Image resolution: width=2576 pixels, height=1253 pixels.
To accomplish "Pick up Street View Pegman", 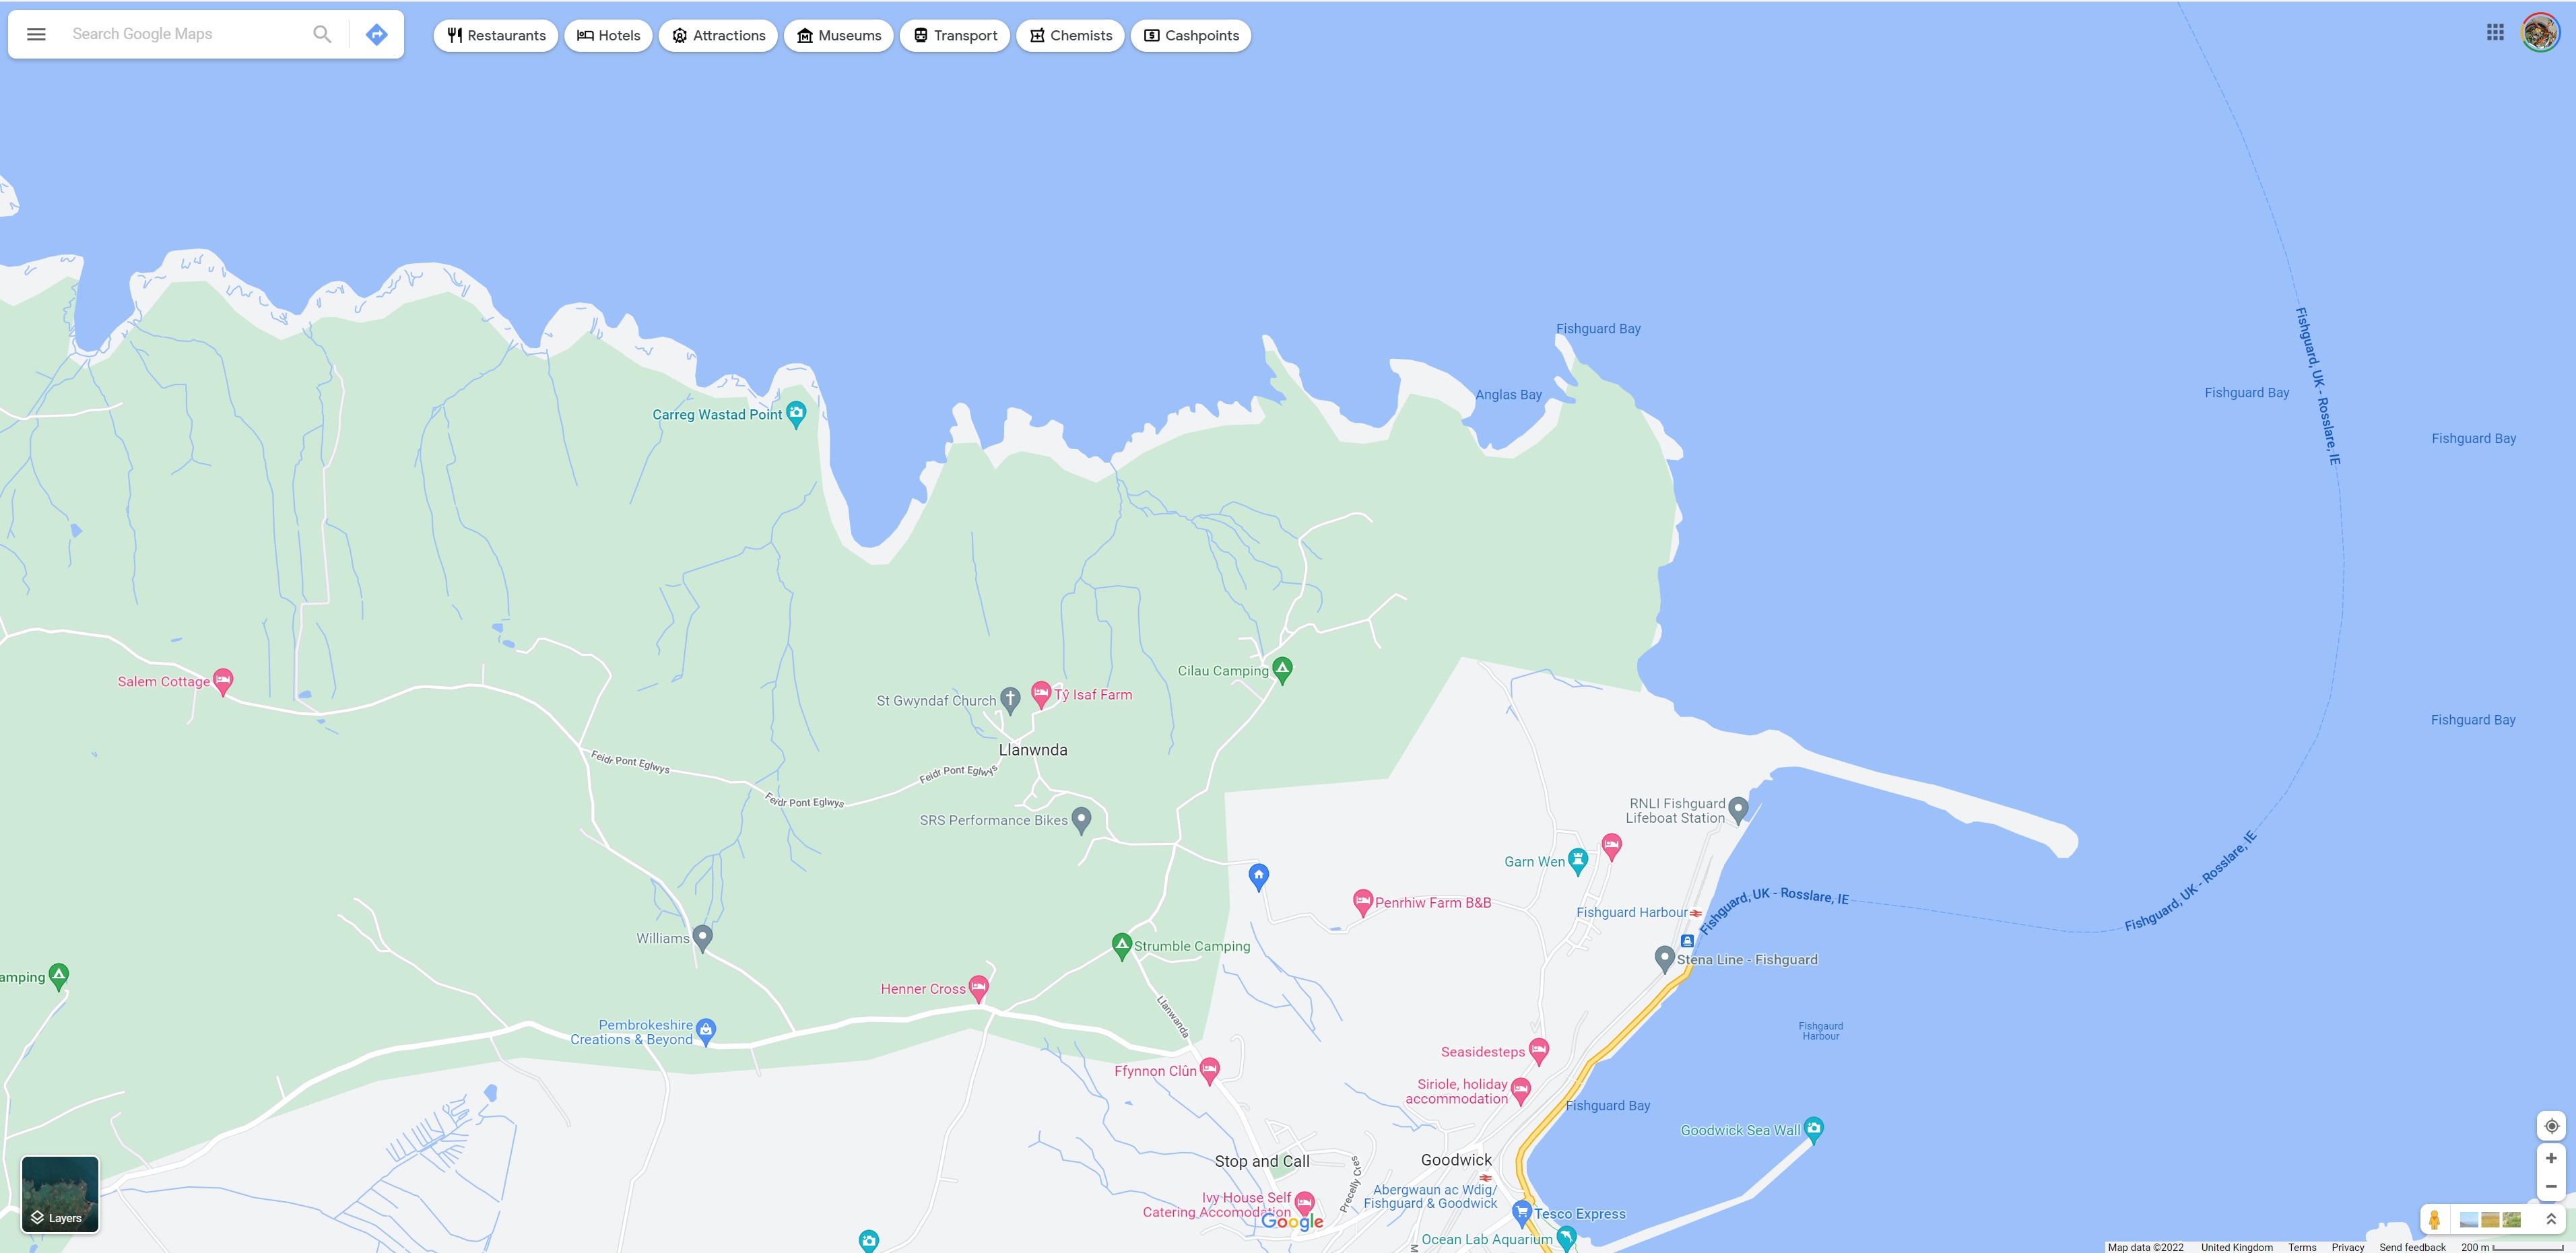I will 2434,1220.
